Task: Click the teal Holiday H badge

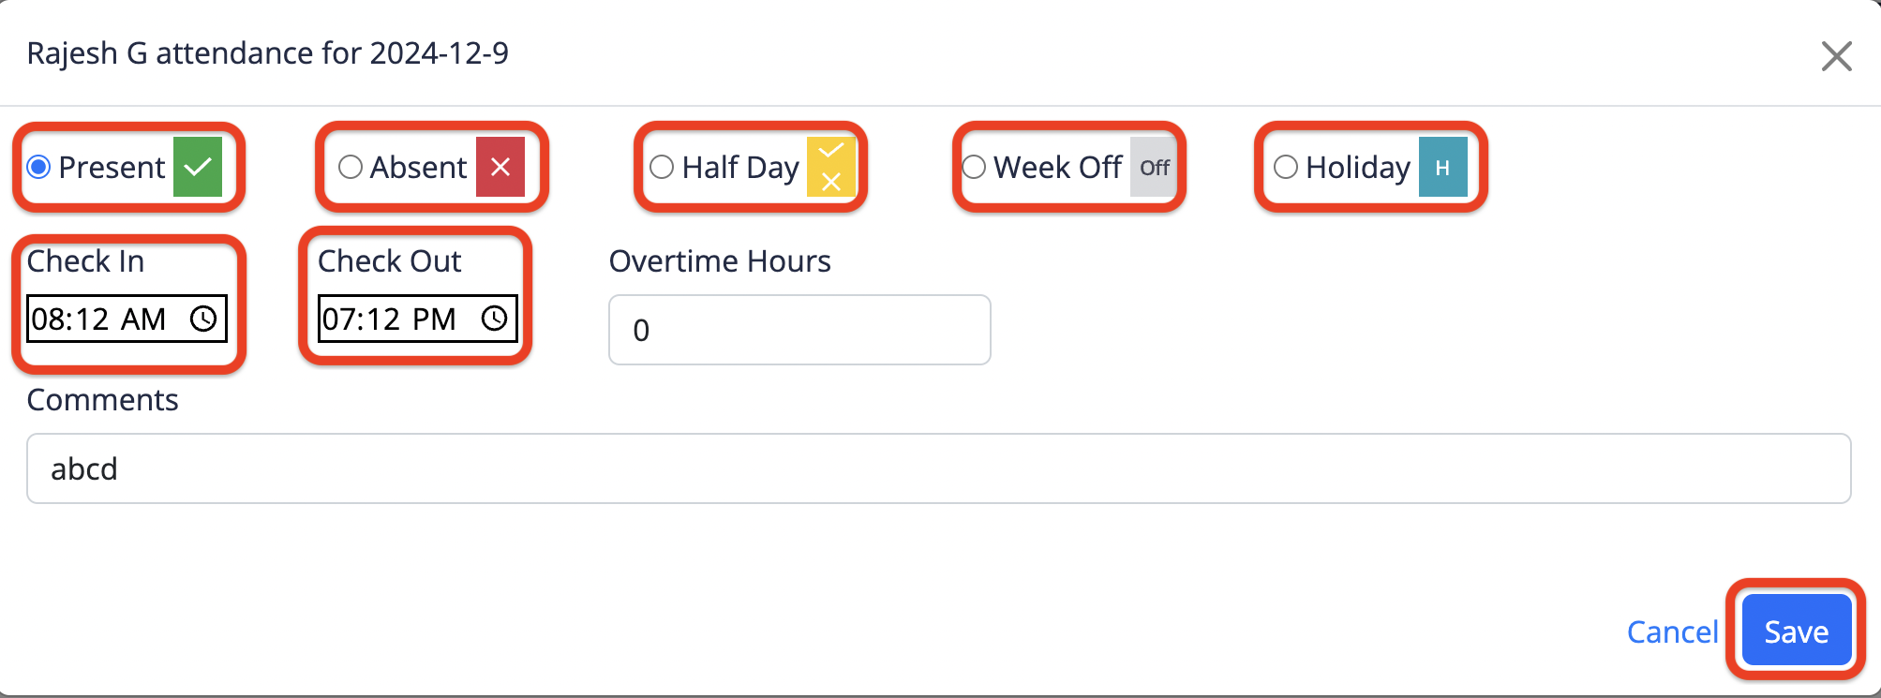Action: coord(1442,167)
